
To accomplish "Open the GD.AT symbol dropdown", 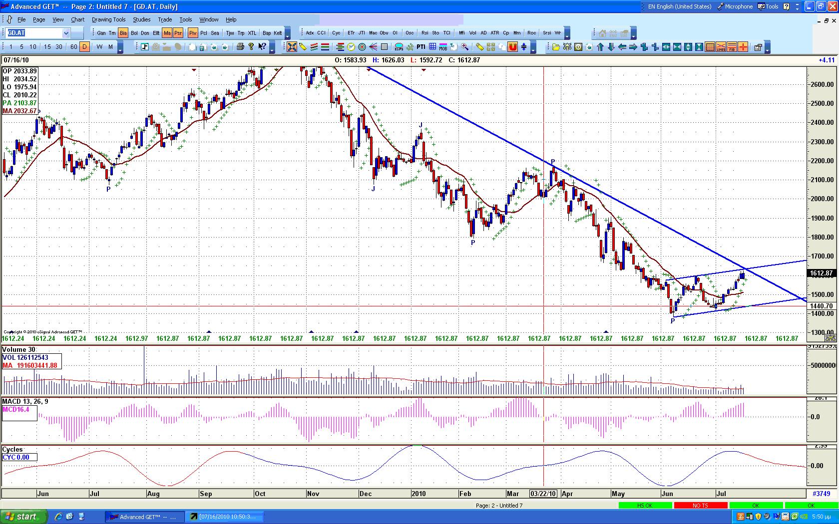I will coord(66,33).
